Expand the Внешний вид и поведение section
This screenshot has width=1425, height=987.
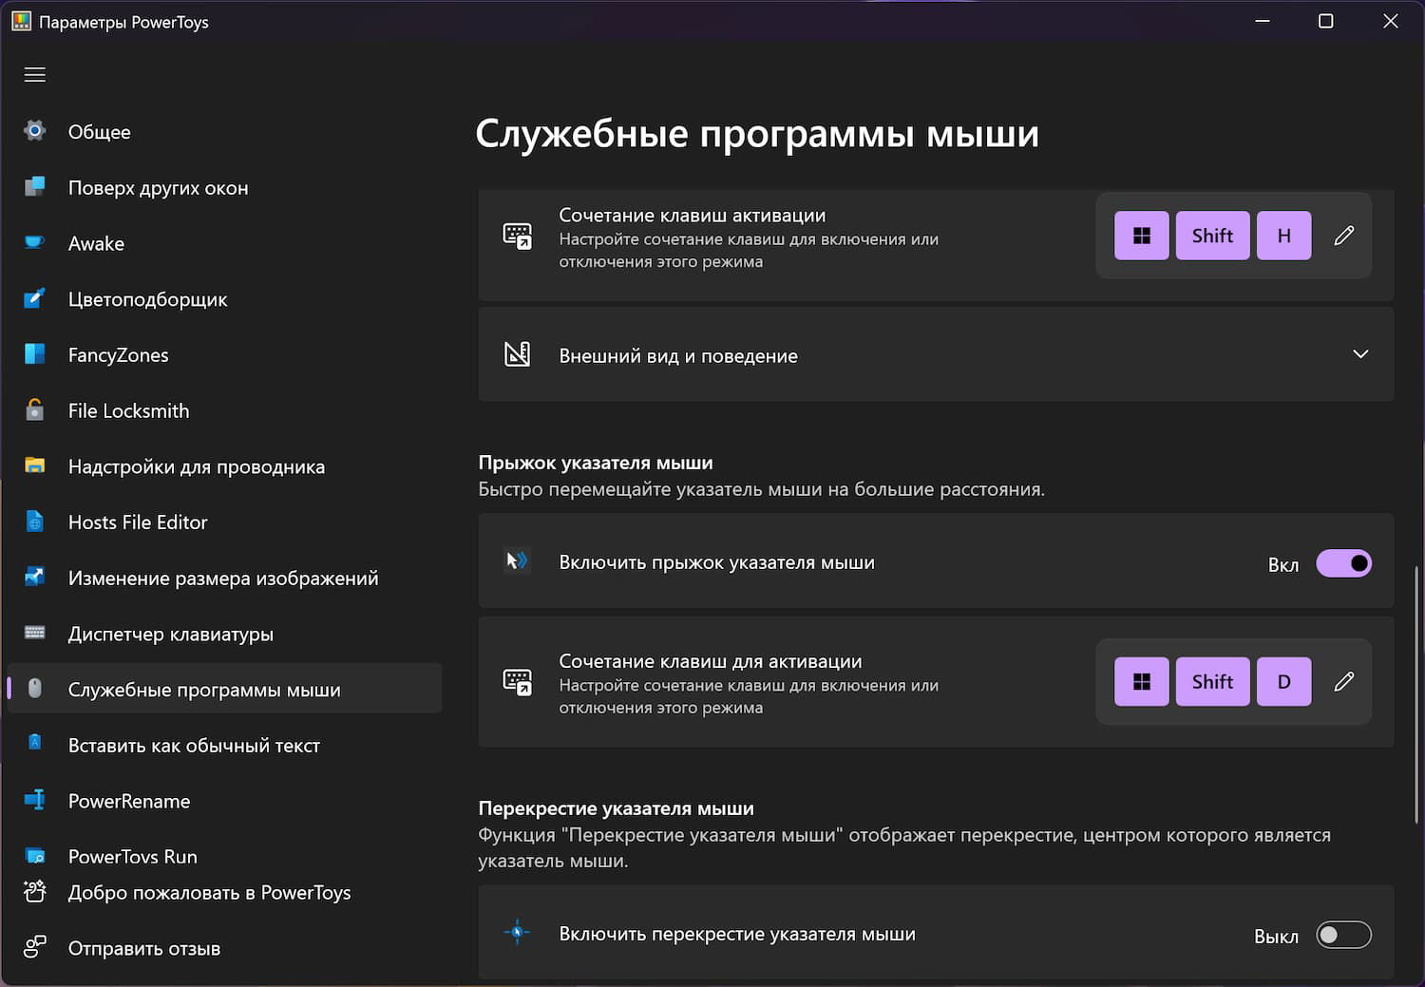936,354
